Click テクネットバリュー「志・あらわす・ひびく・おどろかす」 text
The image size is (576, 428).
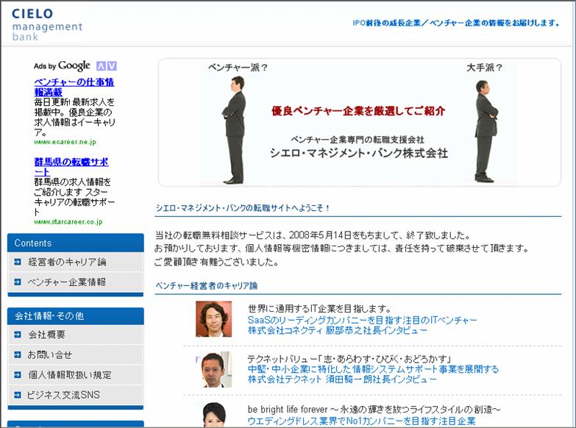click(349, 359)
